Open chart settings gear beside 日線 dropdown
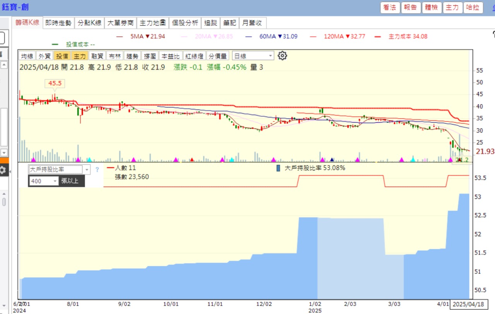495x314 pixels. coord(283,56)
